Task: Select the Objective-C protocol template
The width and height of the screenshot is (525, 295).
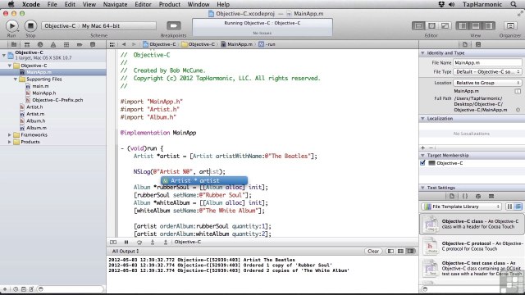Action: (472, 247)
